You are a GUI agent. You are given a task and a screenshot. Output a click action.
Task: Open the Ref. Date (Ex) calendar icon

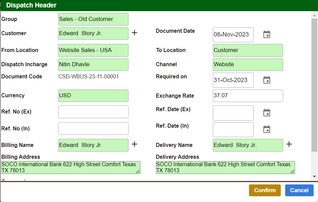click(x=267, y=113)
